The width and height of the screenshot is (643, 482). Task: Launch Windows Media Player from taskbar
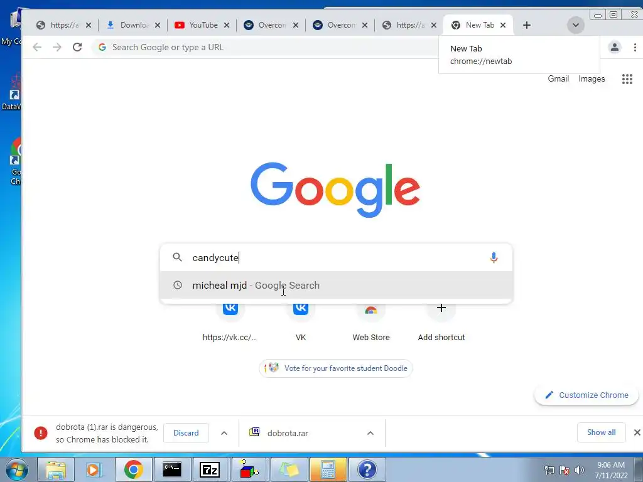(94, 469)
